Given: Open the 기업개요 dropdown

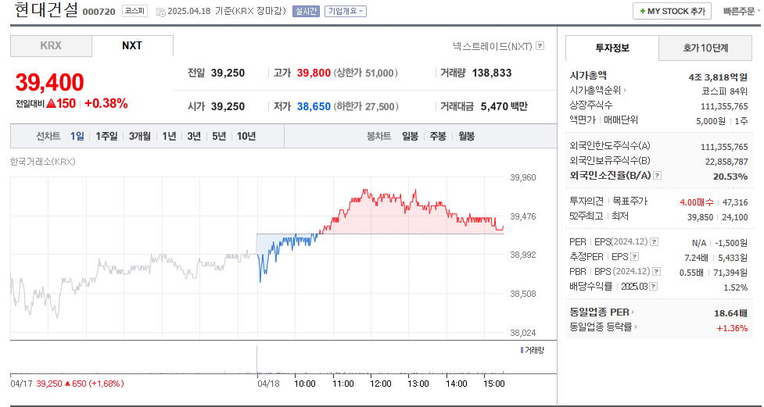Looking at the screenshot, I should [346, 11].
